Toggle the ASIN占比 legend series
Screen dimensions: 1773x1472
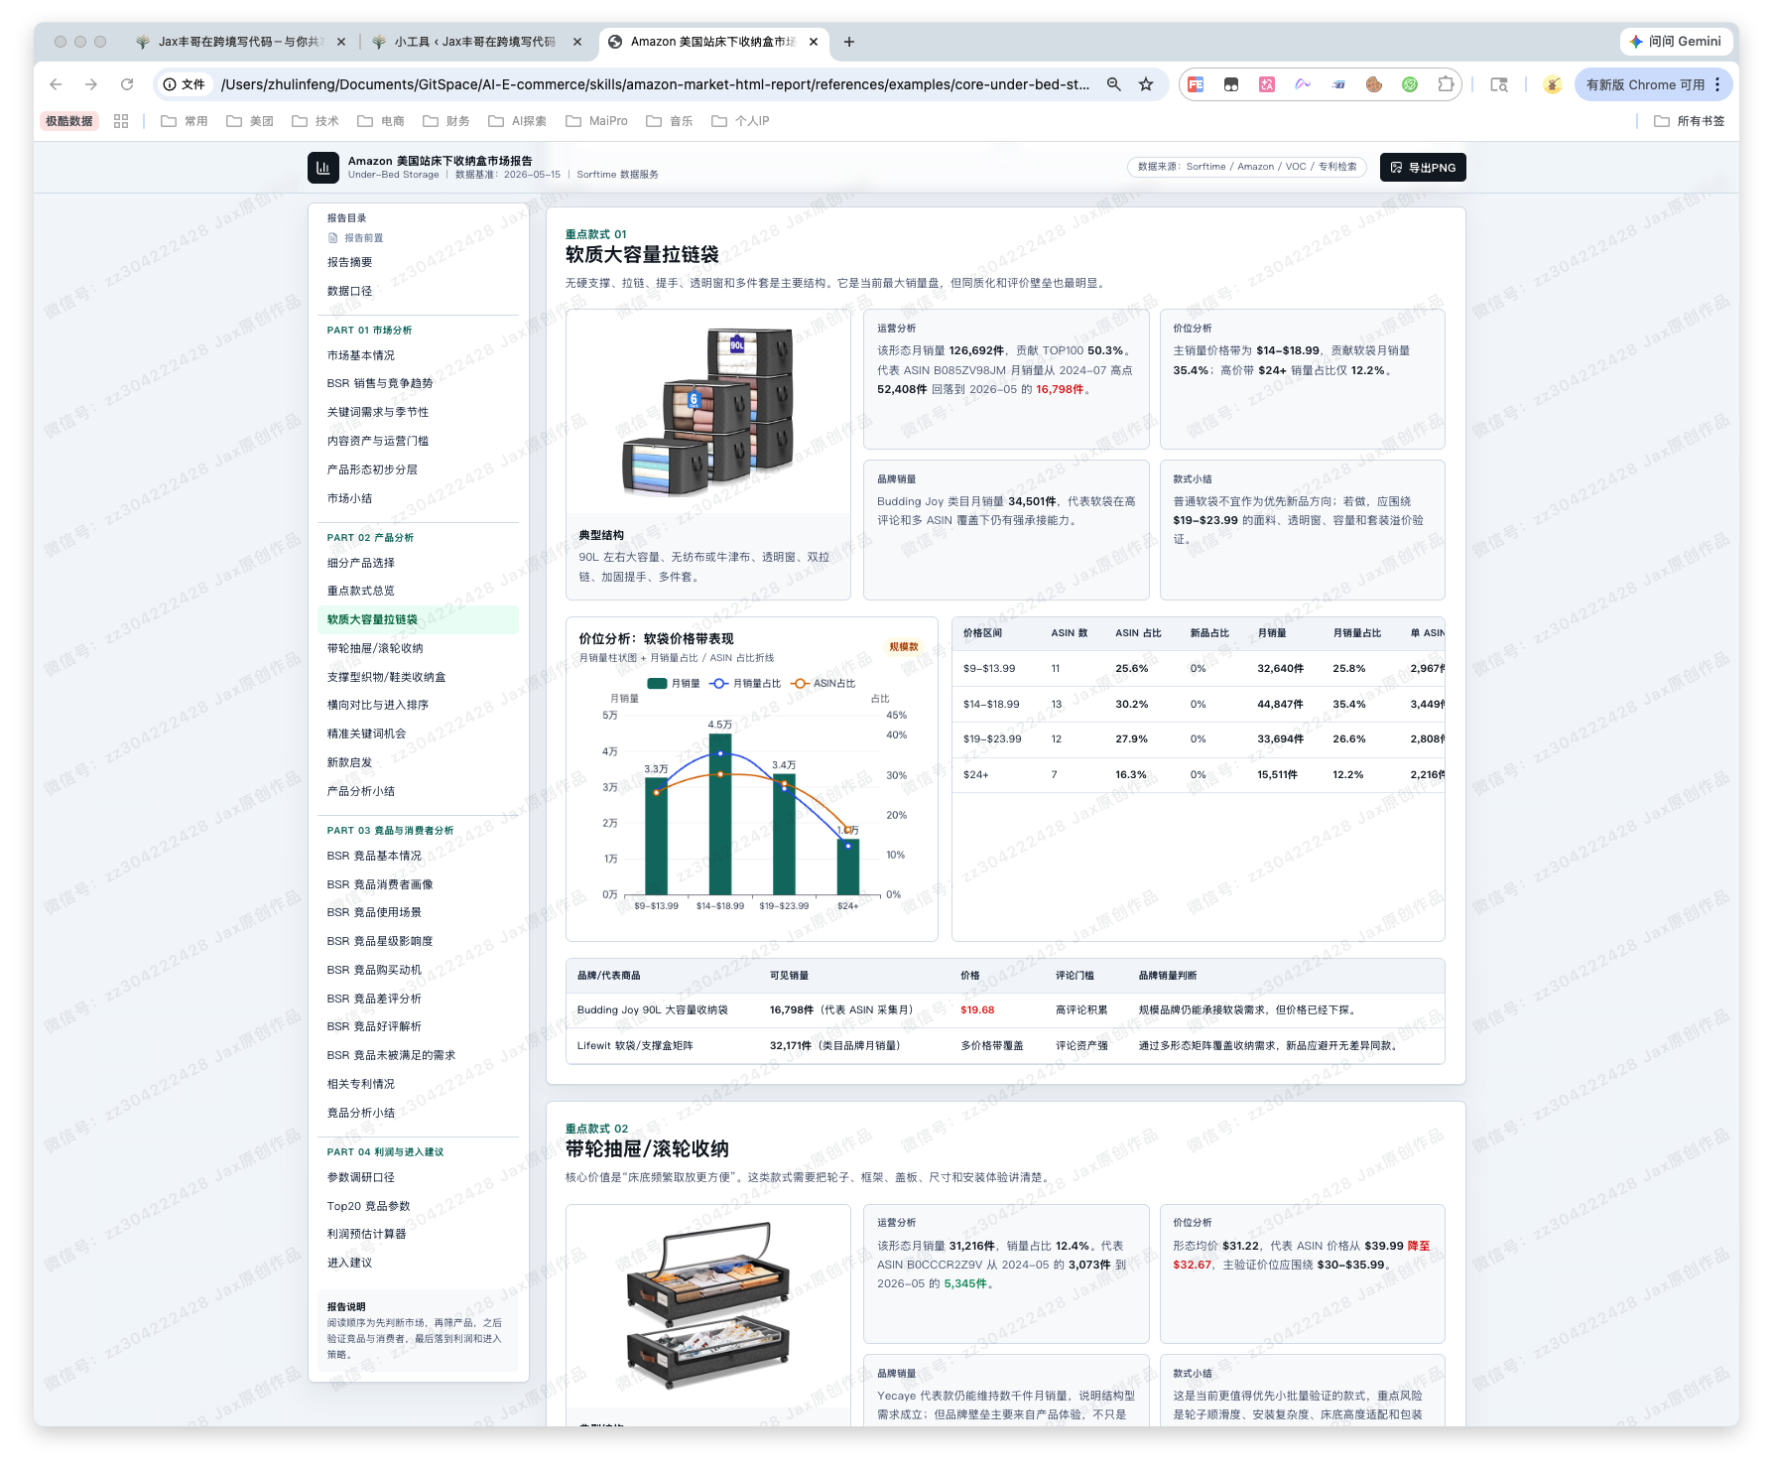(x=823, y=684)
